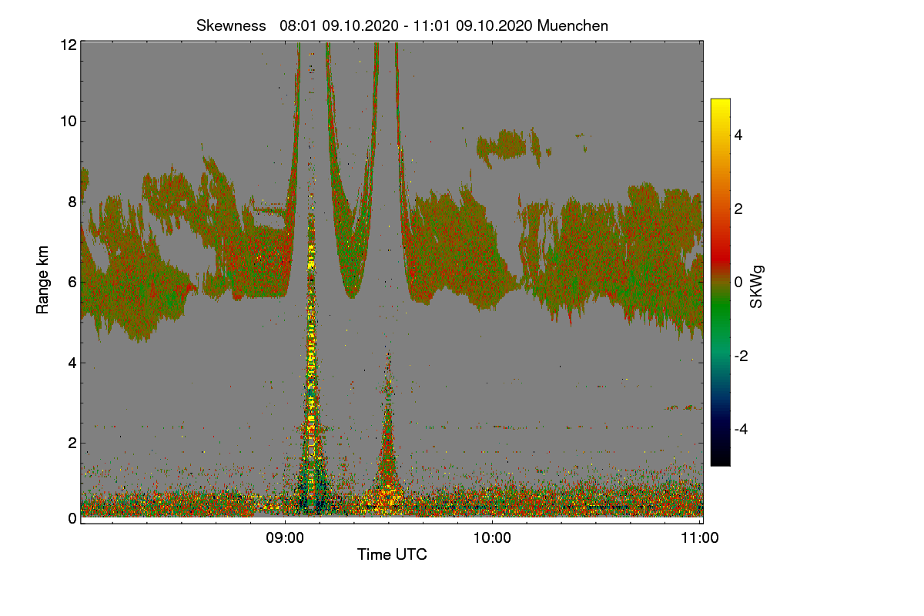This screenshot has width=924, height=616.
Task: Click the y-axis '4' range tick label
Action: (72, 363)
